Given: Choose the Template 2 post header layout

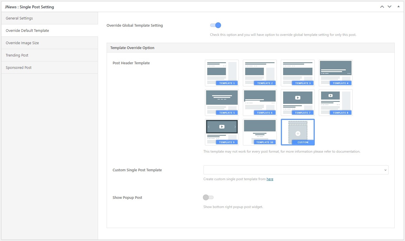Looking at the screenshot, I should tap(260, 73).
